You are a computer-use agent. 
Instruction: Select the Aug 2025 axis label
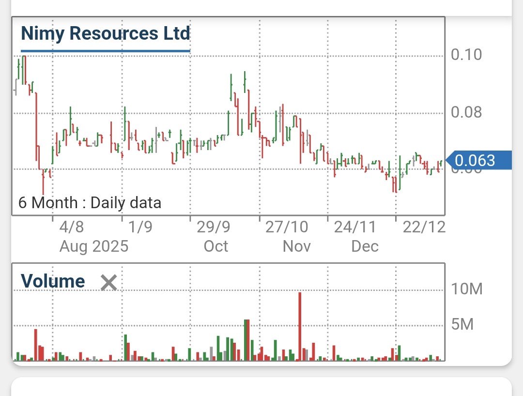coord(94,246)
